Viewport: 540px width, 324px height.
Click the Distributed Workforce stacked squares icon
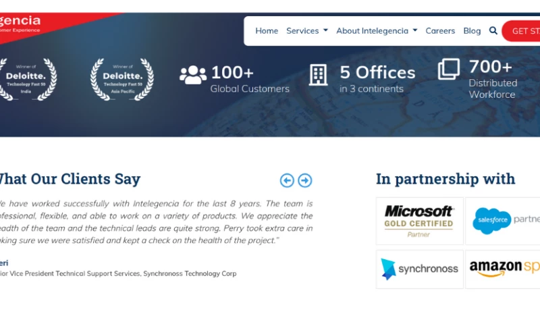tap(449, 69)
